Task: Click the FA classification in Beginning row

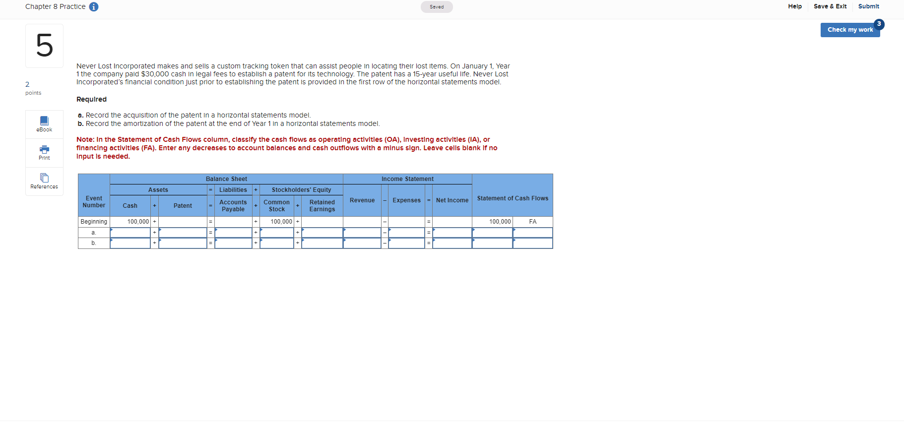Action: [x=533, y=222]
